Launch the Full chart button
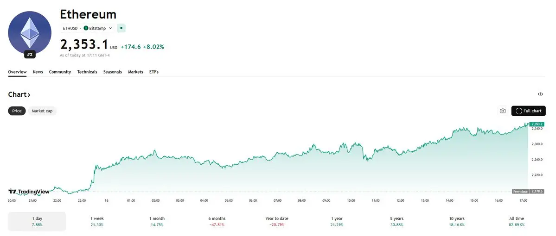 (x=528, y=111)
